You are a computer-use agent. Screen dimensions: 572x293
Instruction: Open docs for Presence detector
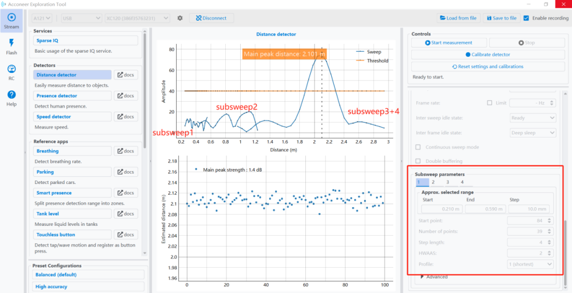(126, 96)
